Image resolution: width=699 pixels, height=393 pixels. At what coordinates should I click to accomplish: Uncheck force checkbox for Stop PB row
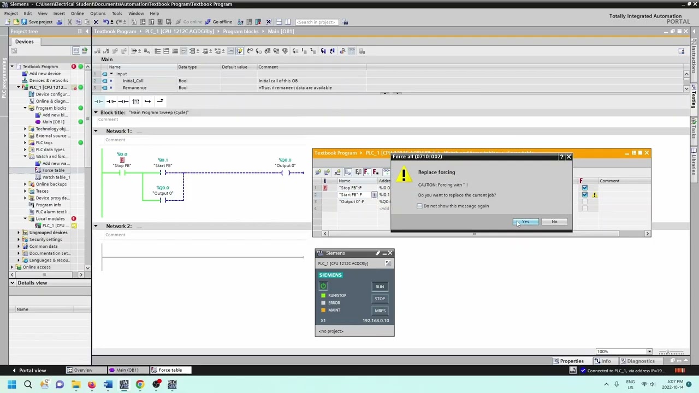(x=585, y=188)
